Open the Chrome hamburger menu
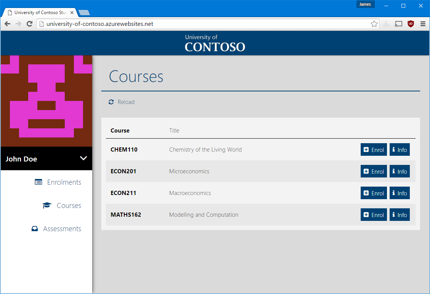This screenshot has width=430, height=294. (423, 24)
